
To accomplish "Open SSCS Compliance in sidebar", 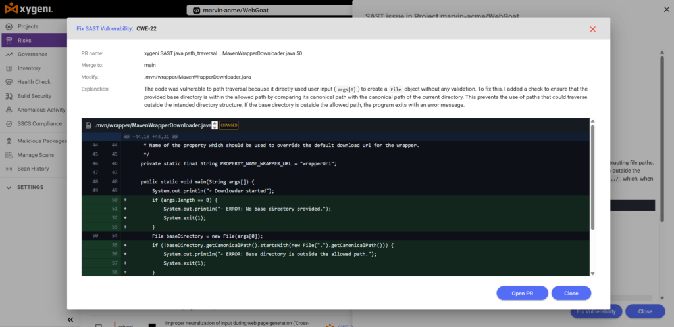I will point(39,124).
